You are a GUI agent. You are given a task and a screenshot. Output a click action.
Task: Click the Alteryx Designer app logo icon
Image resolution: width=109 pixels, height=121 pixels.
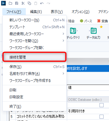tap(3, 3)
